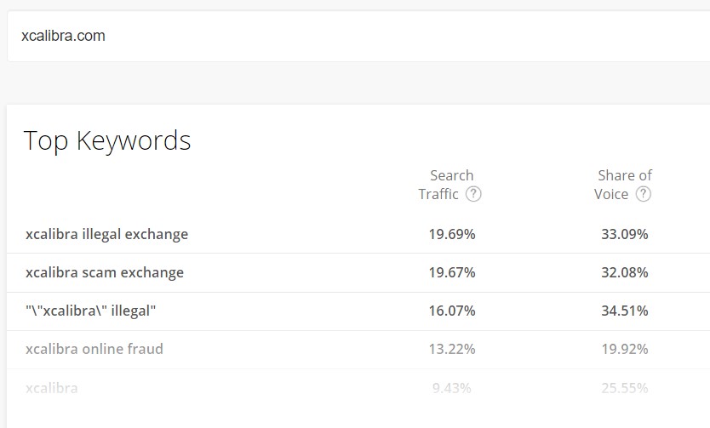The image size is (710, 428).
Task: Click the 34.51% share of voice value
Action: tap(624, 311)
